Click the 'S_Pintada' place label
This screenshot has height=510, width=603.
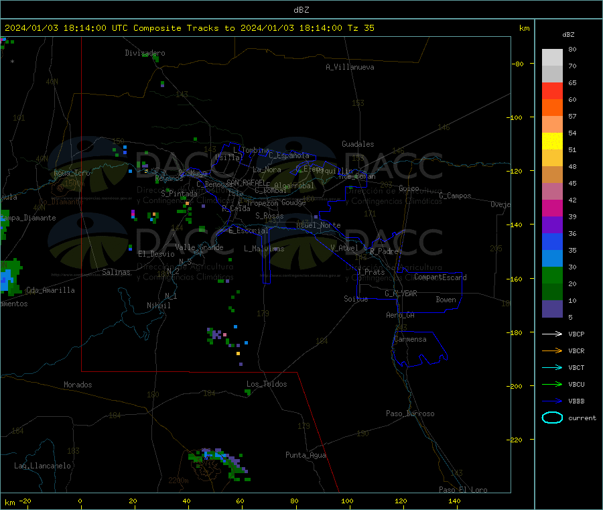pyautogui.click(x=179, y=194)
